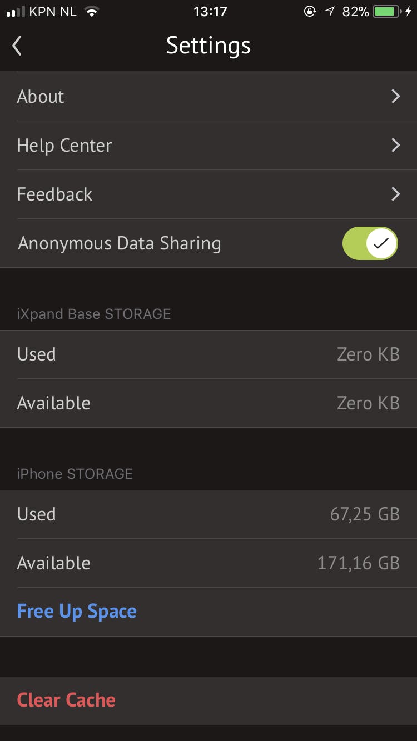The width and height of the screenshot is (417, 741).
Task: Open Help Center chevron arrow
Action: (x=395, y=146)
